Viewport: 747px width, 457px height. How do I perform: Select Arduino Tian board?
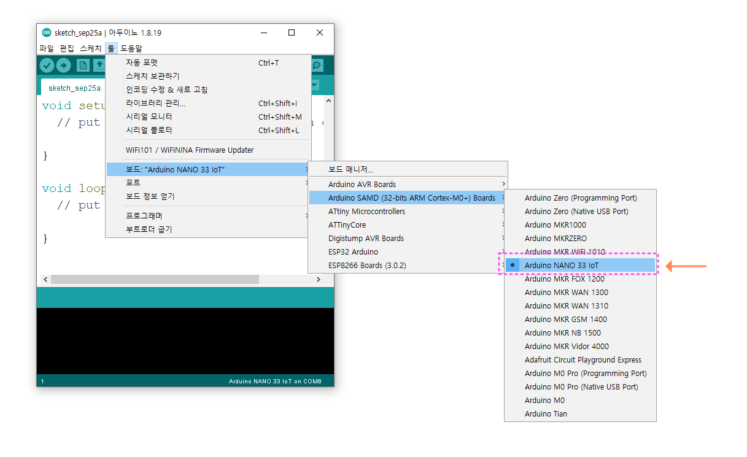580,413
